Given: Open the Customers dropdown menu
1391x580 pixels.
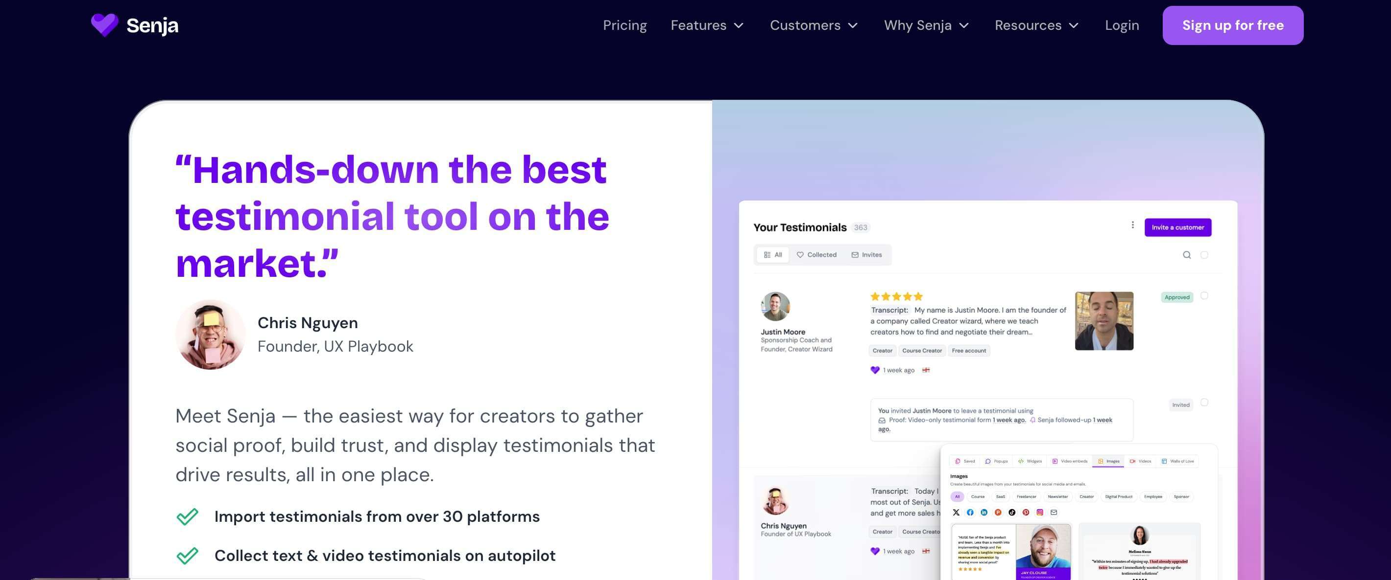Looking at the screenshot, I should [x=813, y=25].
